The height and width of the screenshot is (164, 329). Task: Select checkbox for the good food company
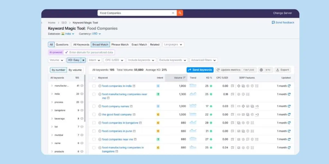click(94, 114)
